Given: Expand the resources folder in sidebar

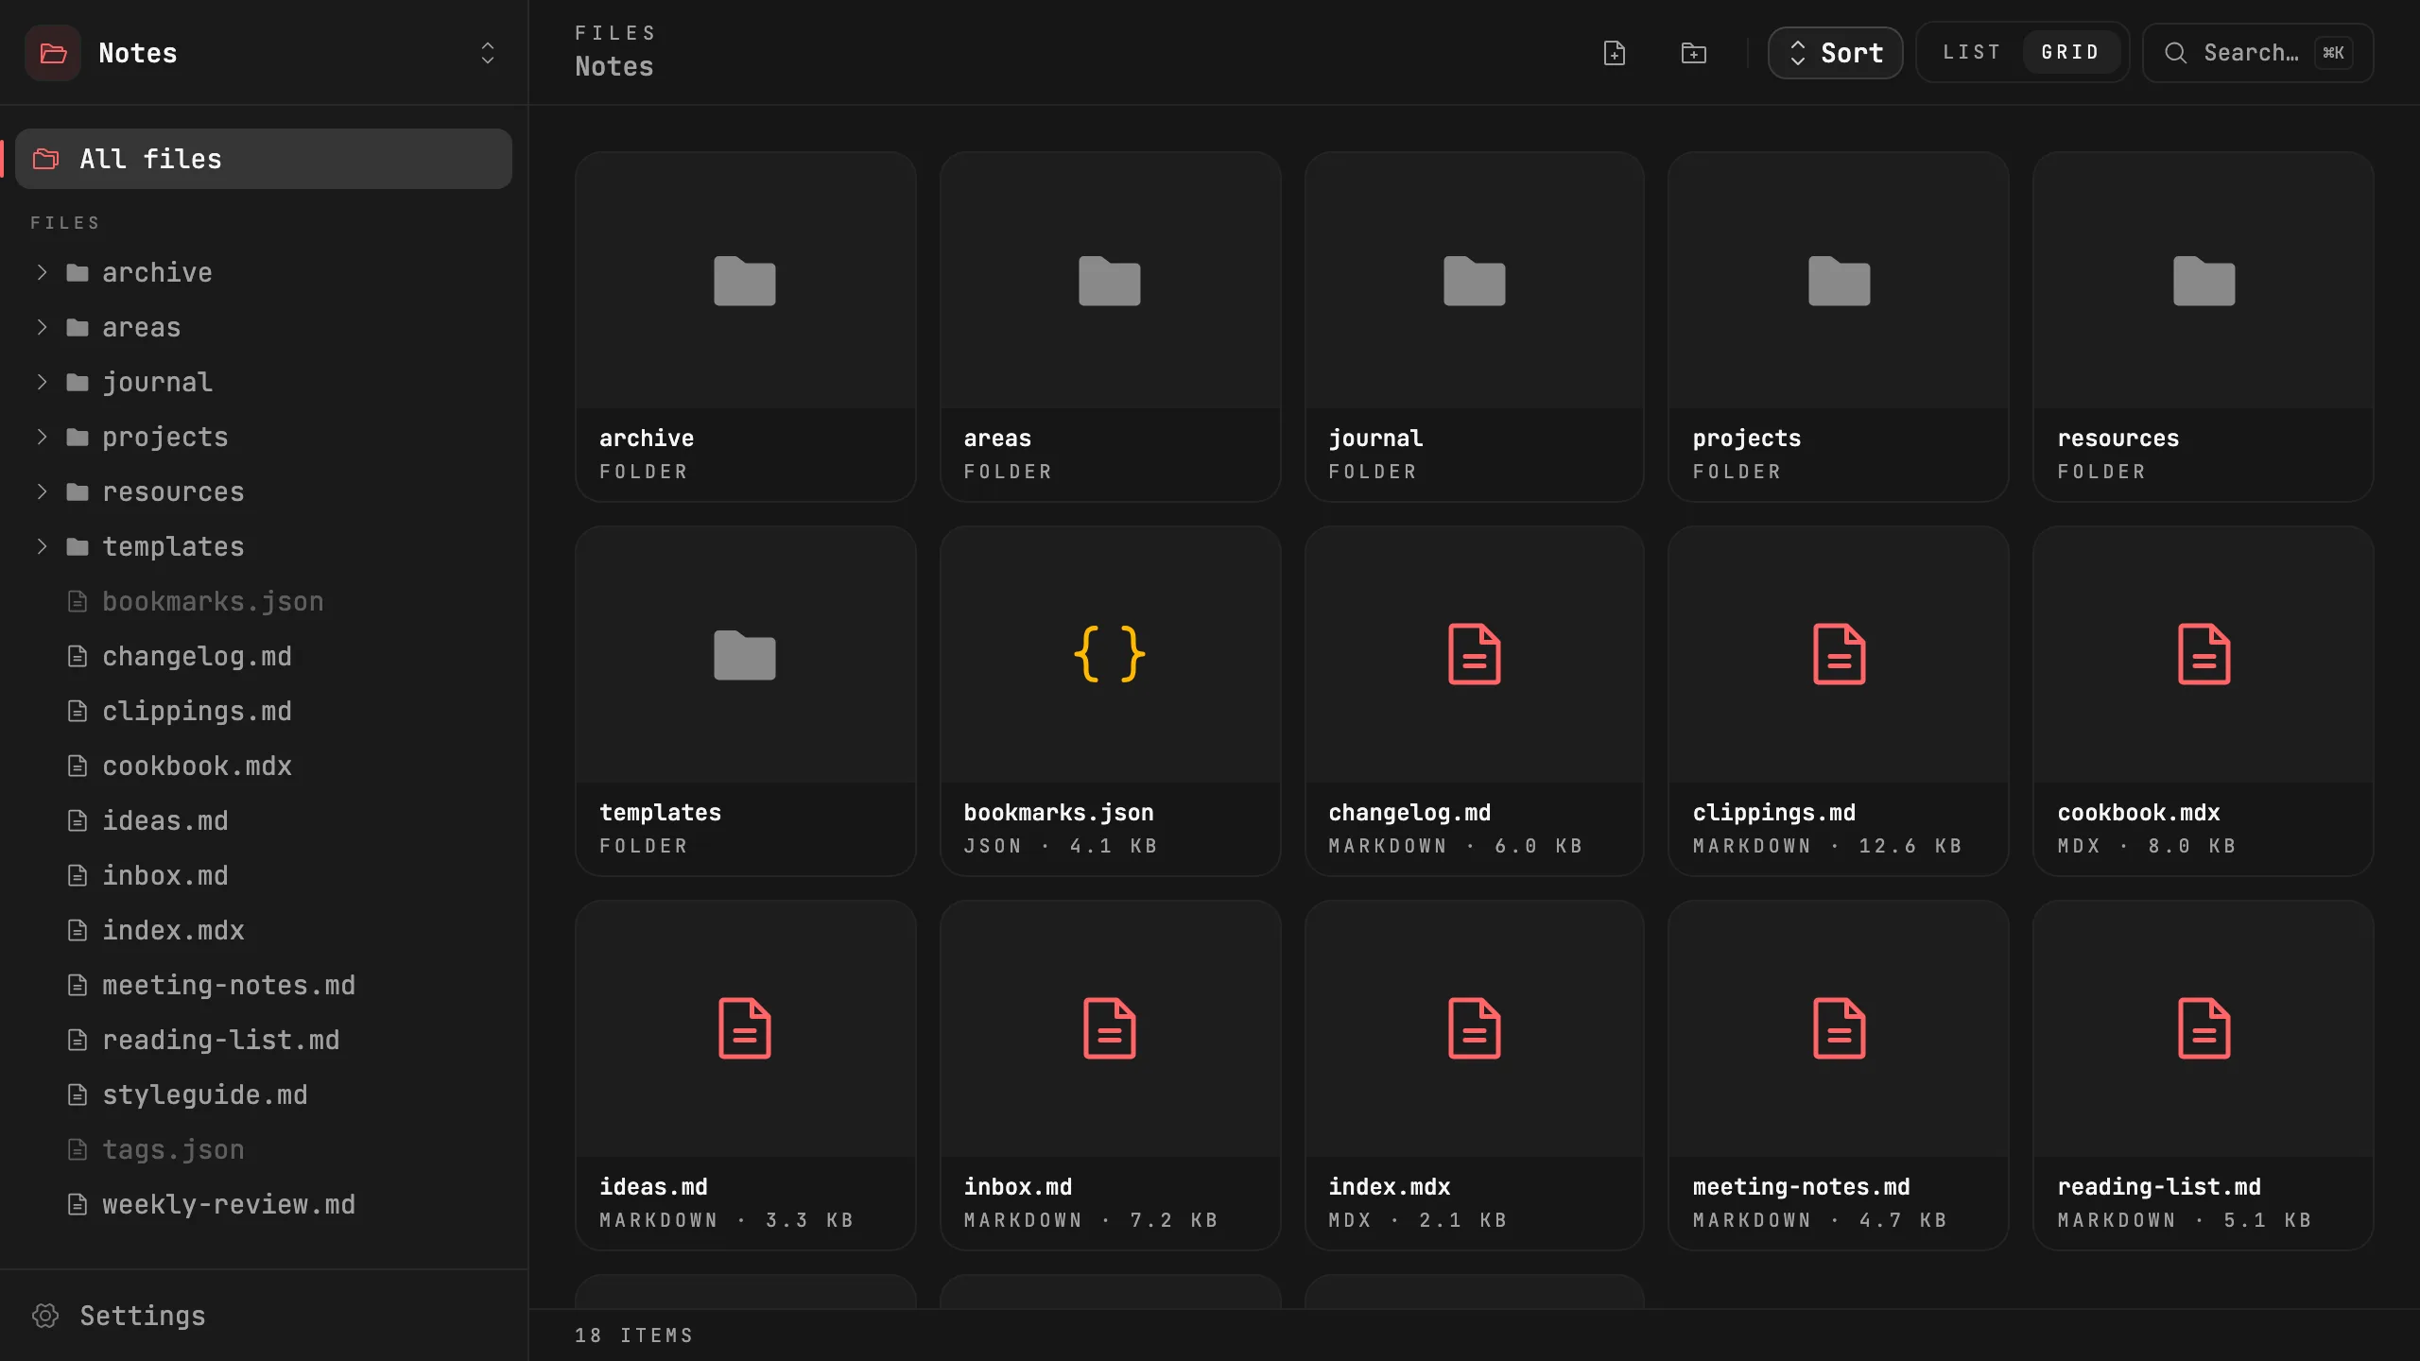Looking at the screenshot, I should point(42,491).
